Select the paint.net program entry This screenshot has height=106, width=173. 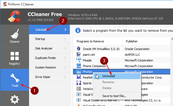pyautogui.click(x=122, y=55)
